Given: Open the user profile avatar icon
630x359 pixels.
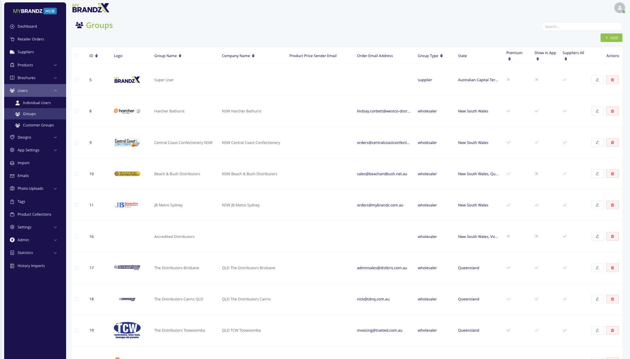Looking at the screenshot, I should click(619, 8).
